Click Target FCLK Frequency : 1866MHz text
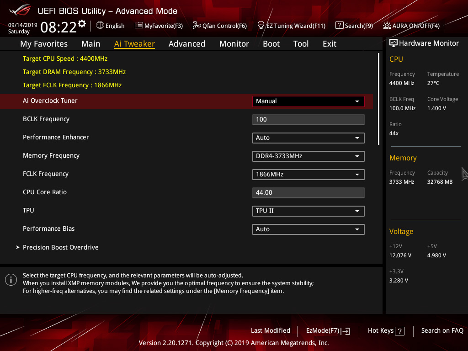Viewport: 468px width, 351px height. click(x=72, y=85)
